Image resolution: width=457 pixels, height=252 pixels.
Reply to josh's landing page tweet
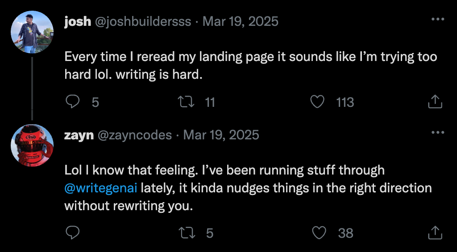(x=72, y=102)
